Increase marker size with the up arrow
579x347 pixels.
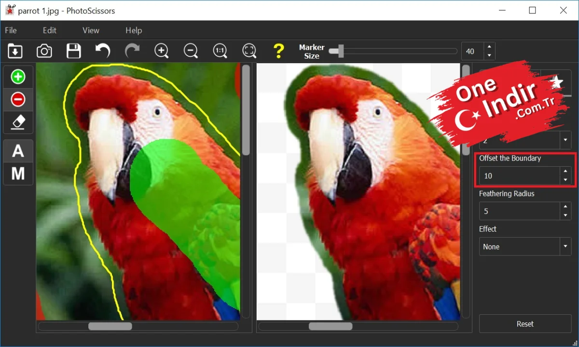tap(489, 47)
